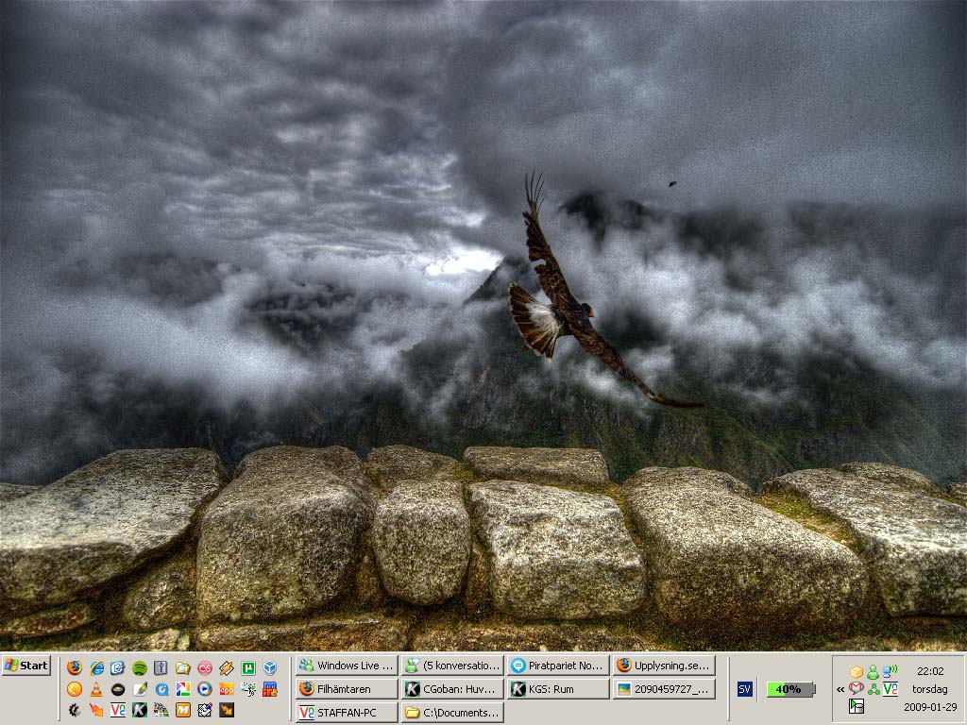Activate the CGoban taskbar button

coord(452,689)
